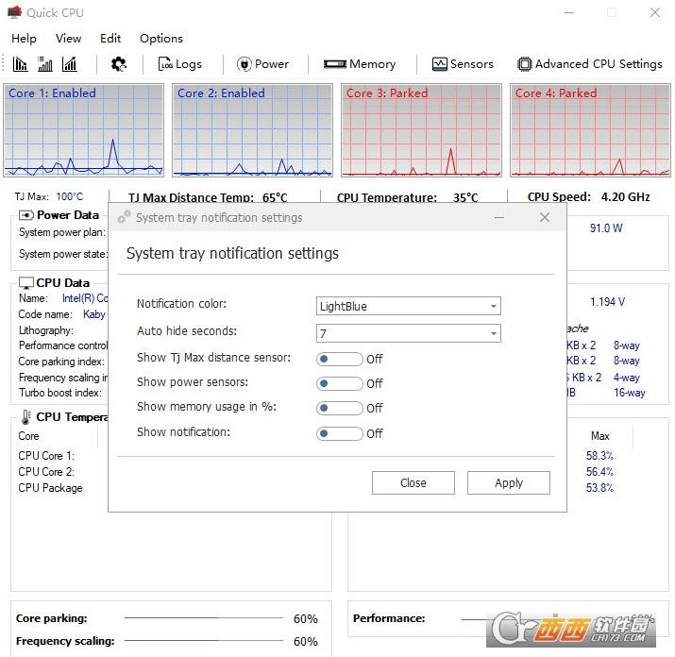Click the TJ Max 100°C value

point(69,196)
